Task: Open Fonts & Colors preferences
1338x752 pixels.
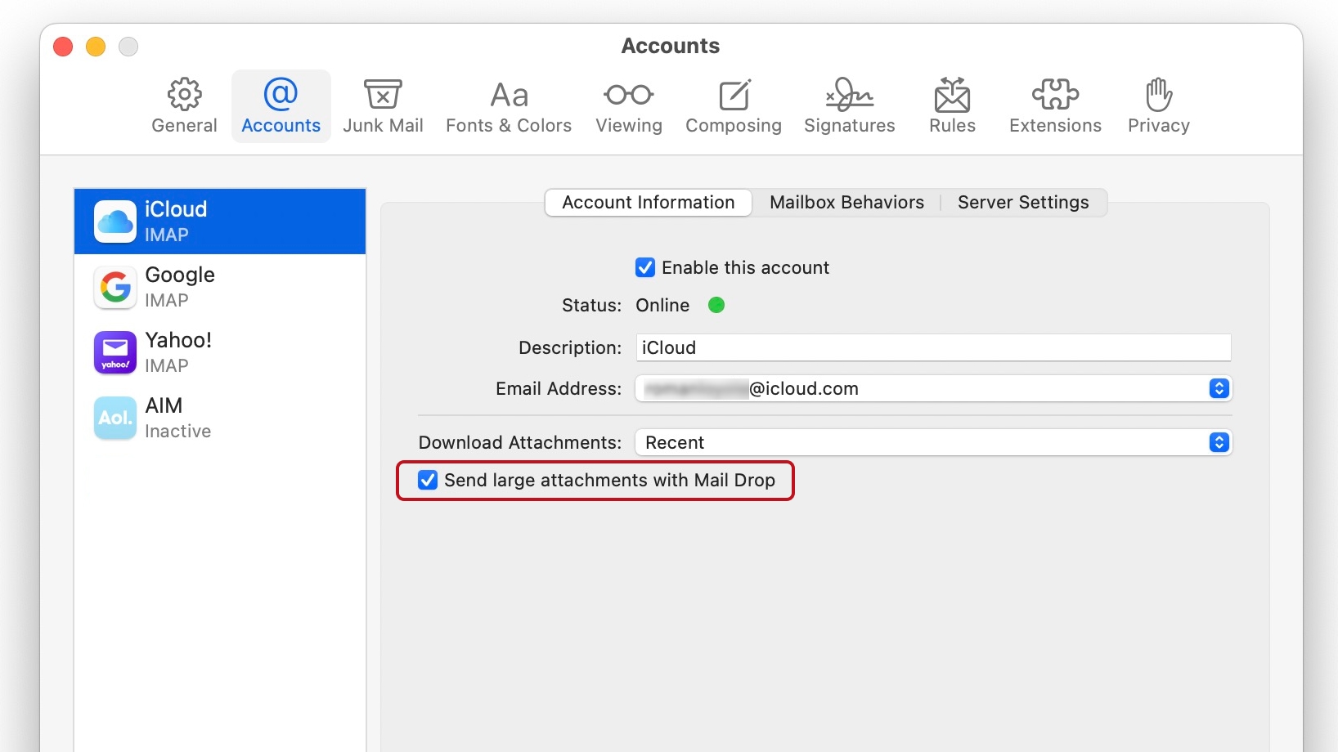Action: pyautogui.click(x=508, y=105)
